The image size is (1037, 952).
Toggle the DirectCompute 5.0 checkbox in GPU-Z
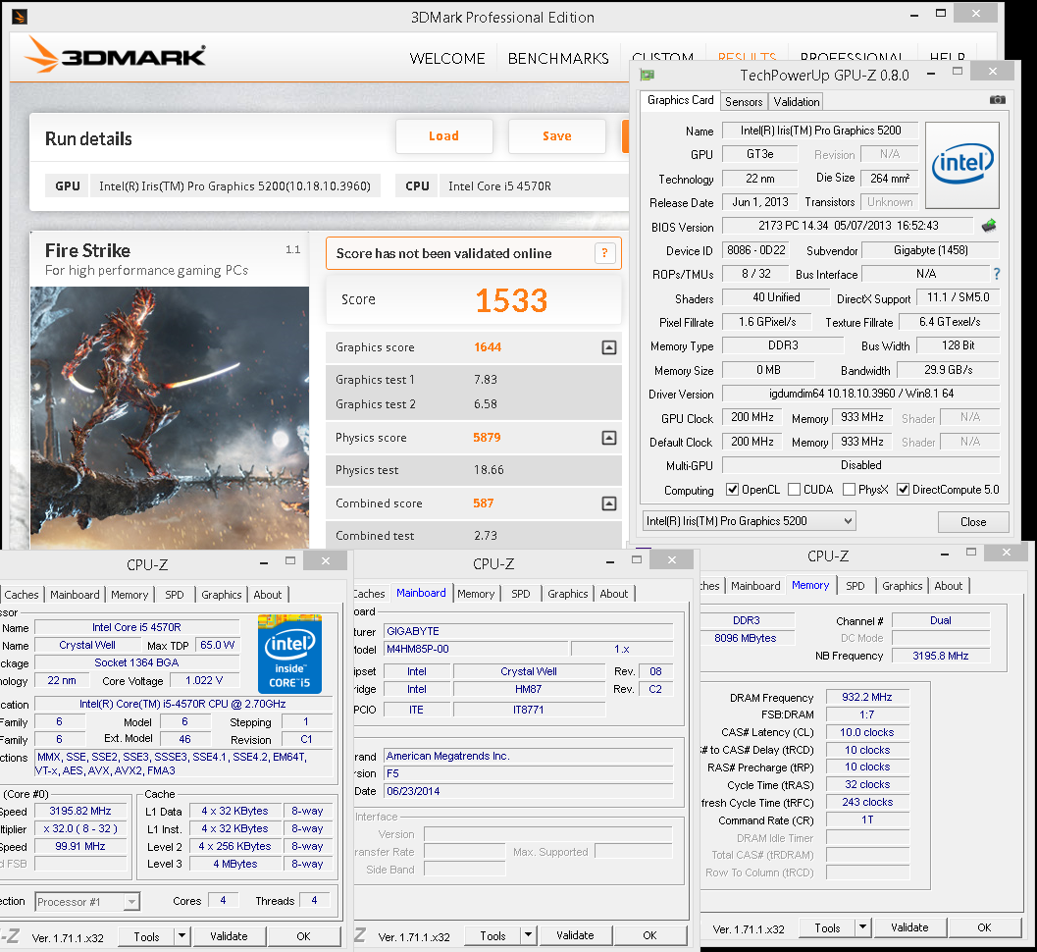pos(903,490)
